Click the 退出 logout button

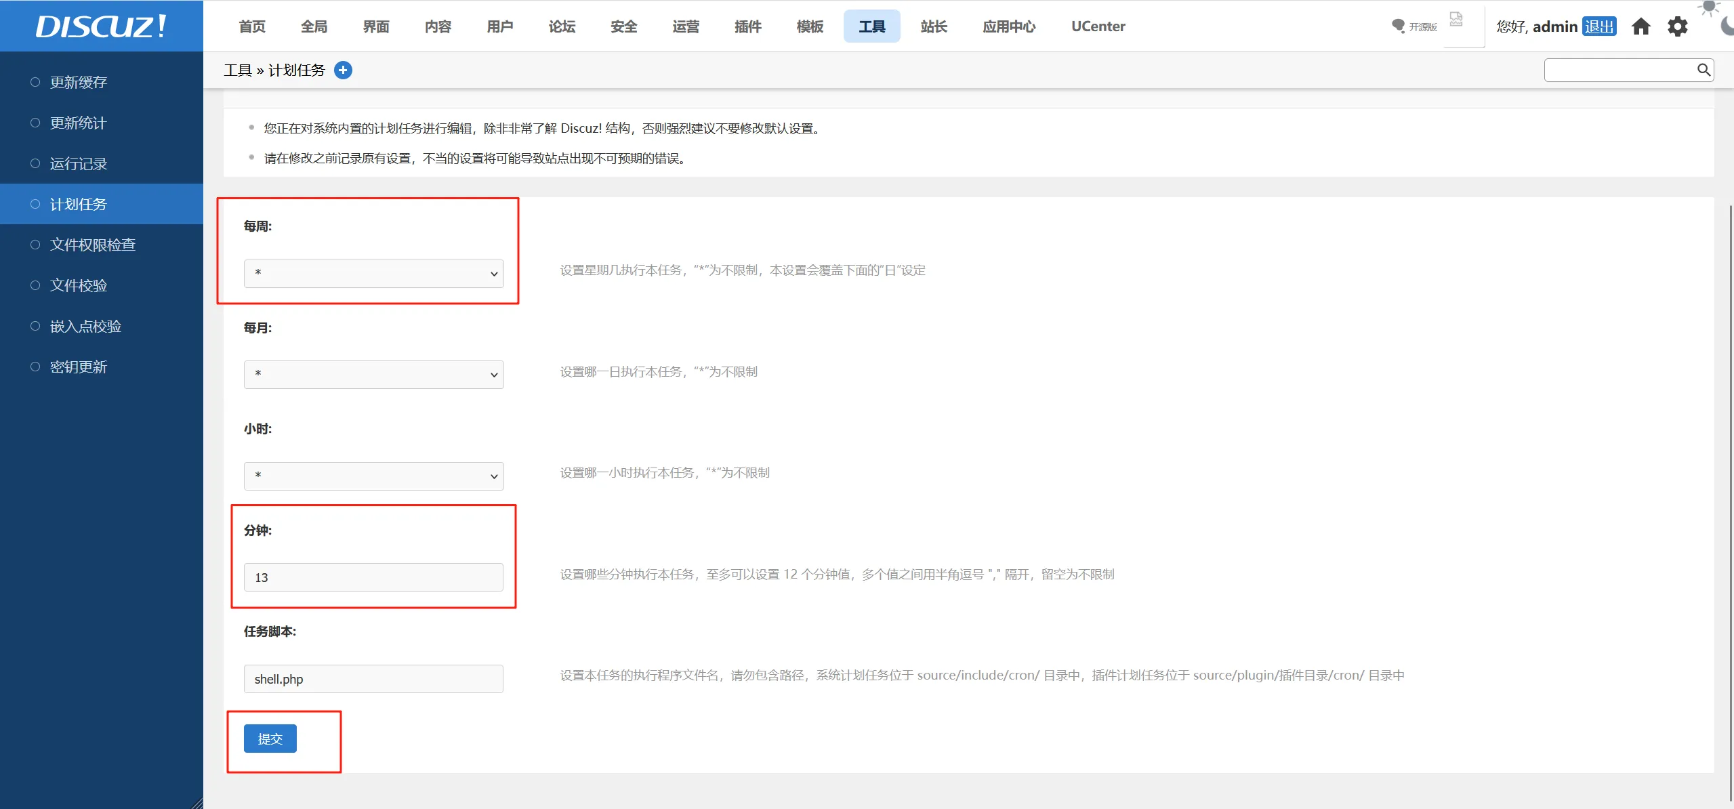[x=1599, y=26]
